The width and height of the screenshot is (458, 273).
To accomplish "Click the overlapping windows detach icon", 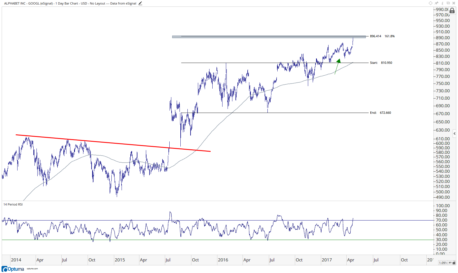I will [x=448, y=3].
